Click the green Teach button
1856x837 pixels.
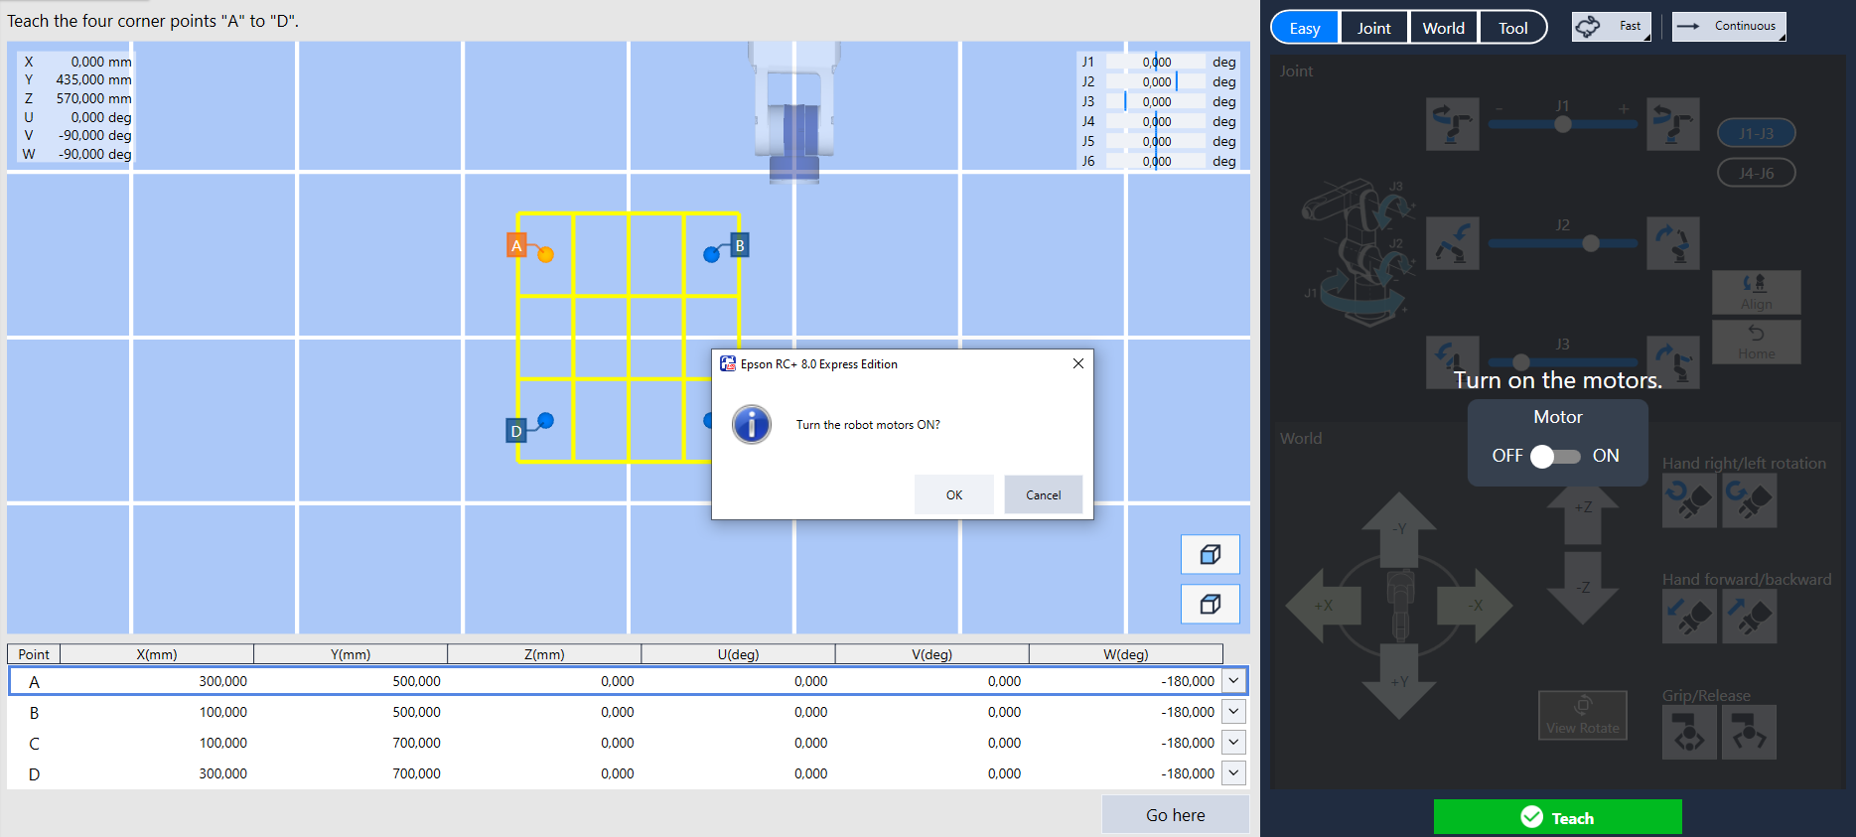(x=1557, y=817)
